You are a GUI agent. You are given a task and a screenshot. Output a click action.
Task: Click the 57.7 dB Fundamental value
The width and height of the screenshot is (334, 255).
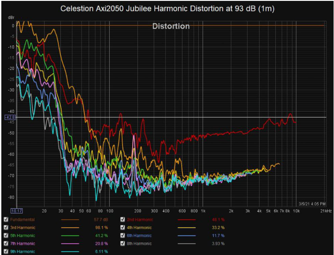click(x=101, y=220)
